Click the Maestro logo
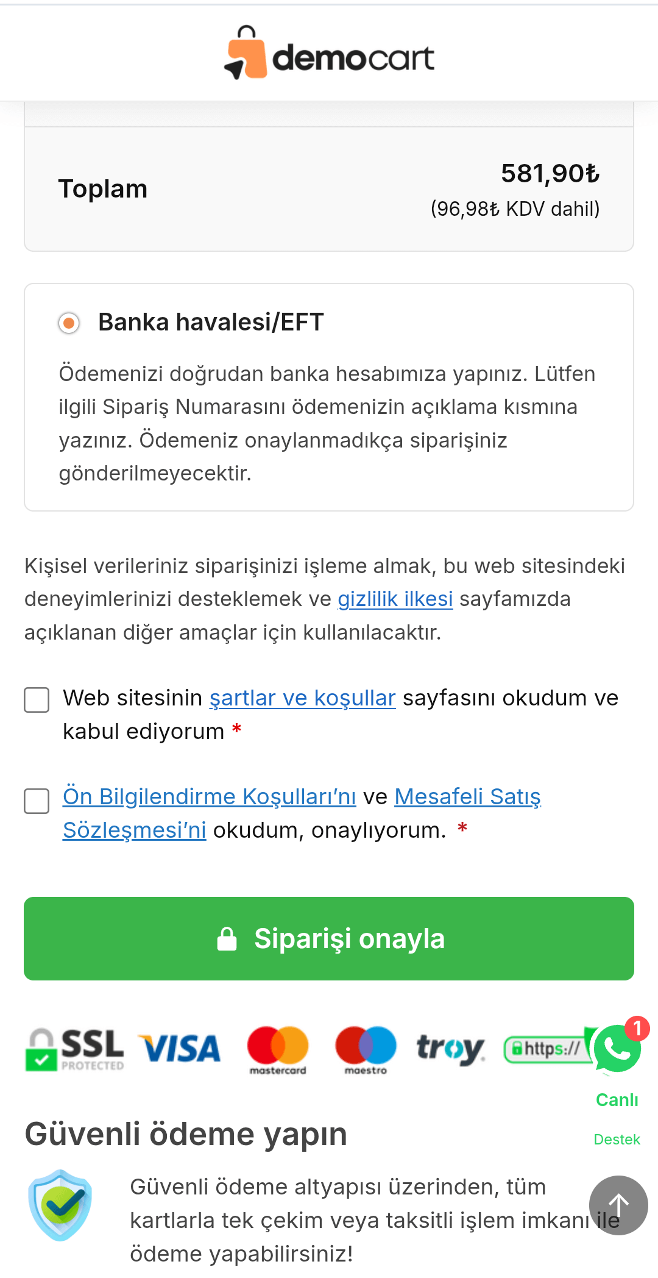Viewport: 658px width, 1278px height. tap(366, 1049)
